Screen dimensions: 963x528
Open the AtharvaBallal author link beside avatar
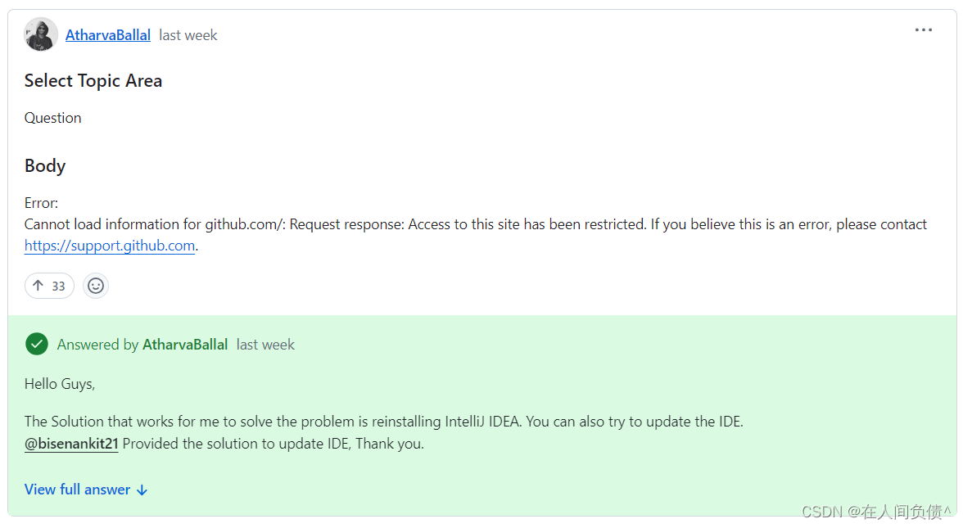pyautogui.click(x=108, y=35)
